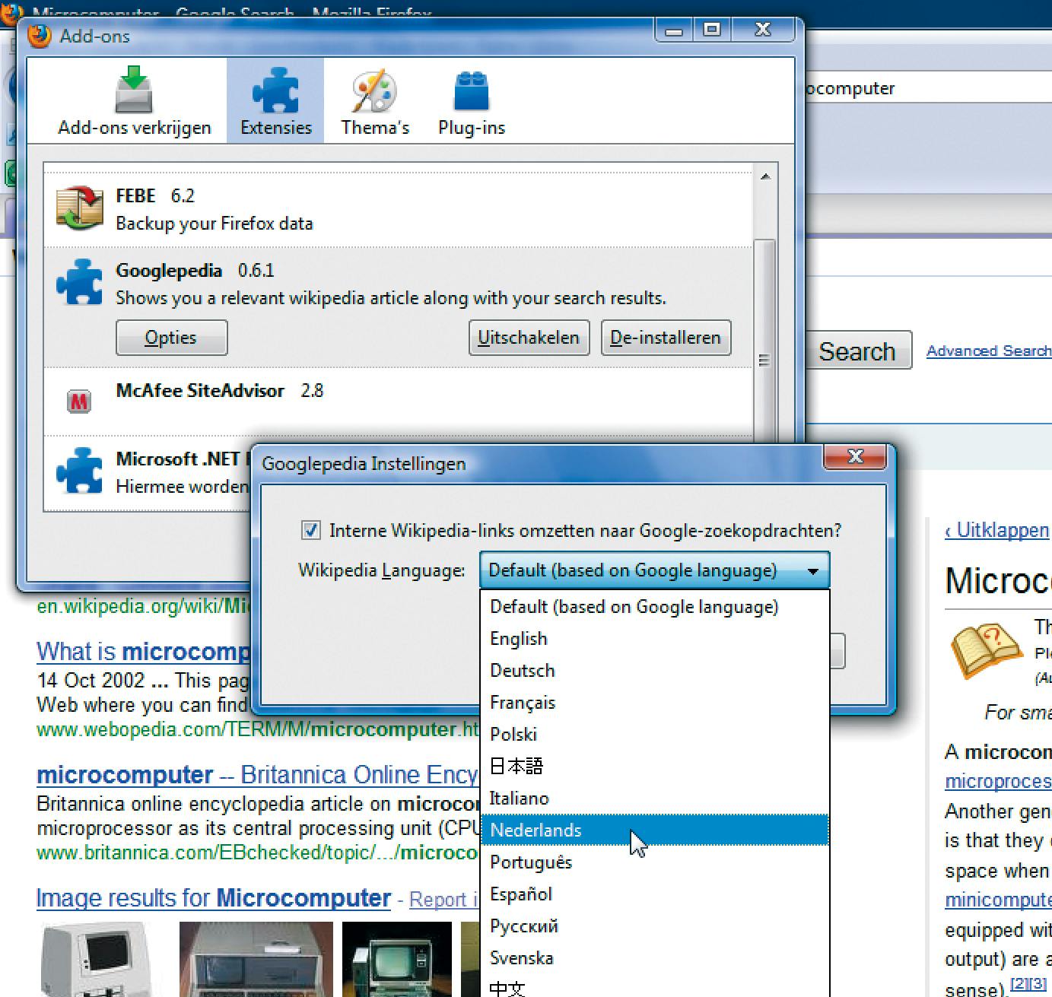The width and height of the screenshot is (1052, 997).
Task: Open the Add-ons verkrijgen section
Action: (135, 101)
